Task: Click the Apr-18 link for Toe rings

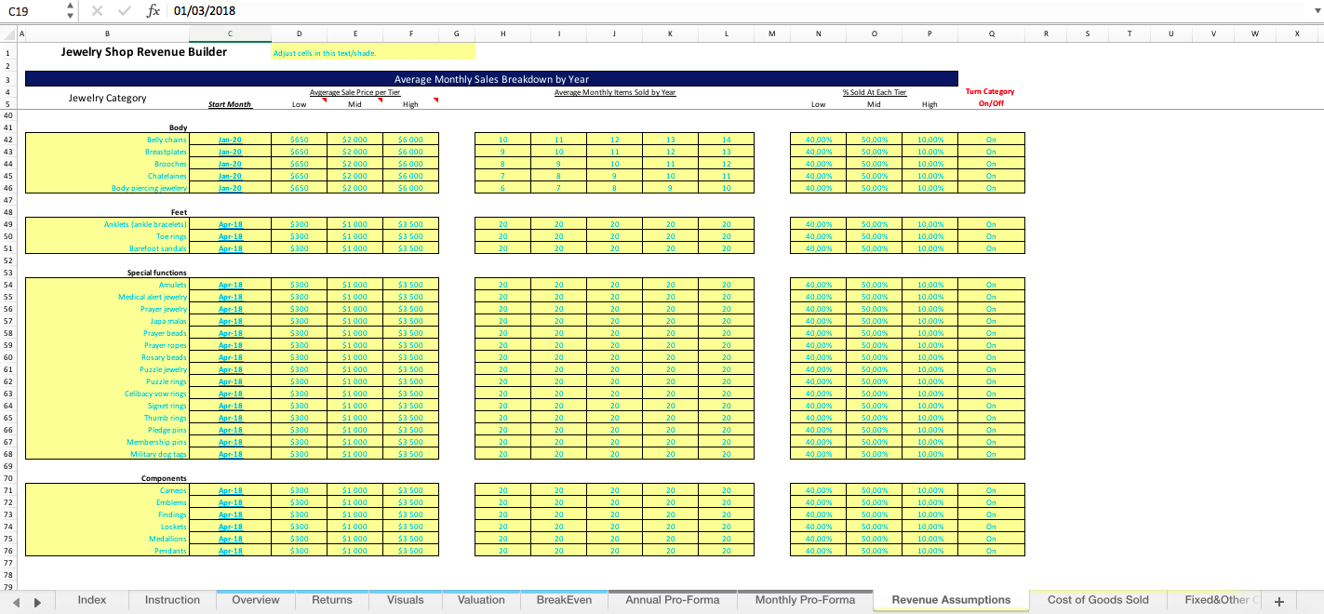Action: coord(229,235)
